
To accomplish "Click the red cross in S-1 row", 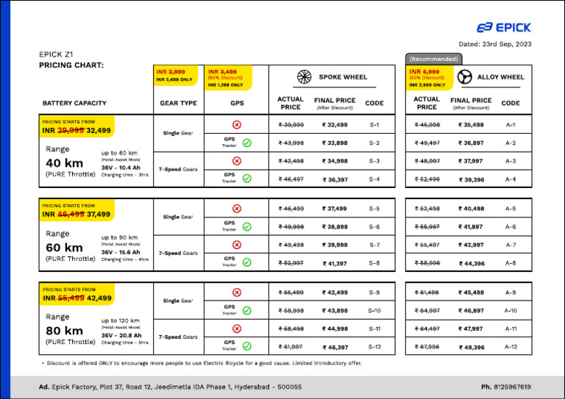I will [237, 125].
